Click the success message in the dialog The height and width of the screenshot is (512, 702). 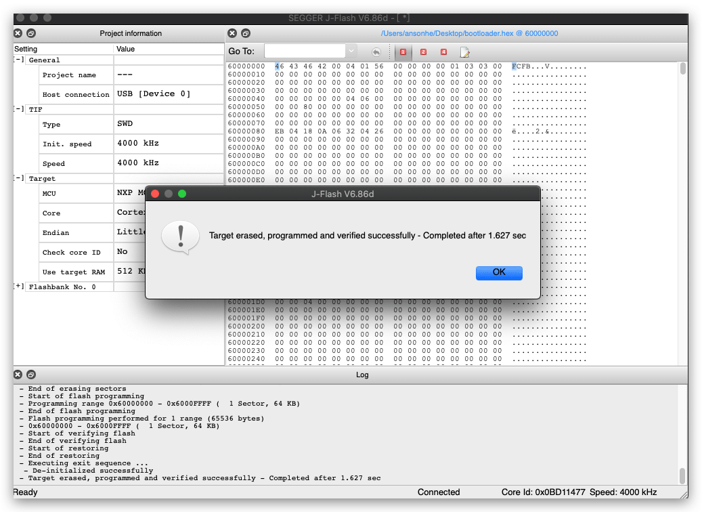(368, 236)
